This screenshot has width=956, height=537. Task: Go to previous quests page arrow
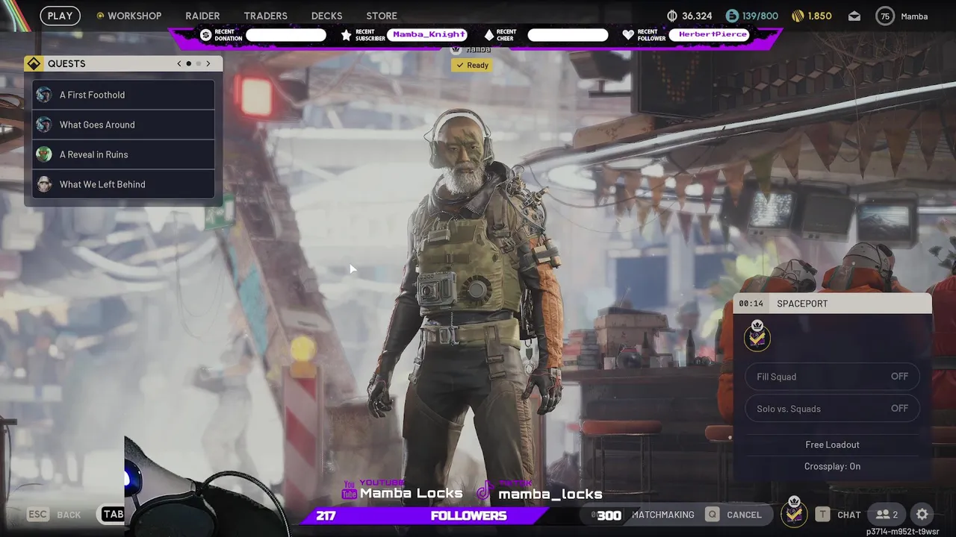(179, 63)
